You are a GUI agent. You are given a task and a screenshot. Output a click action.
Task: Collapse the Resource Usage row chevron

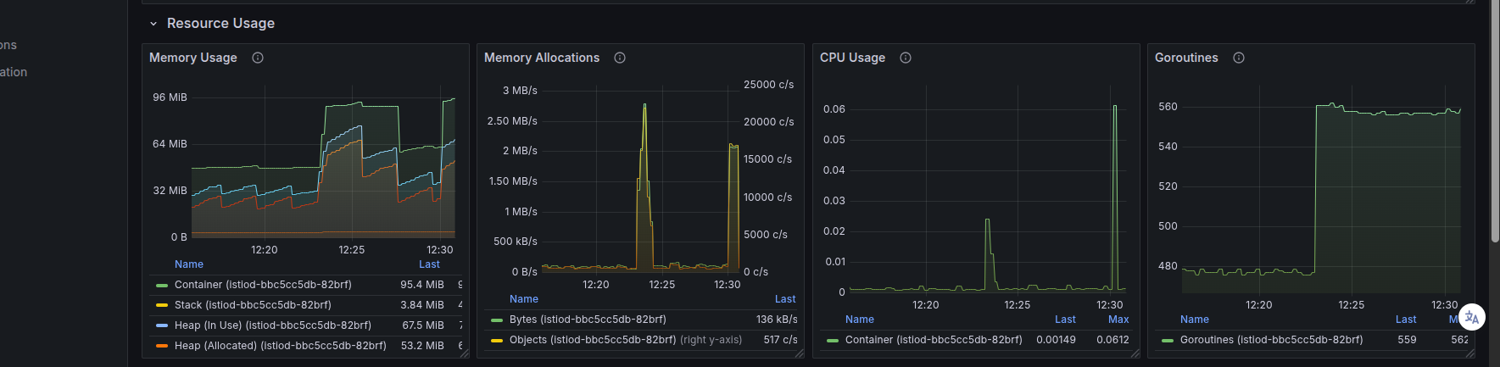click(x=153, y=24)
